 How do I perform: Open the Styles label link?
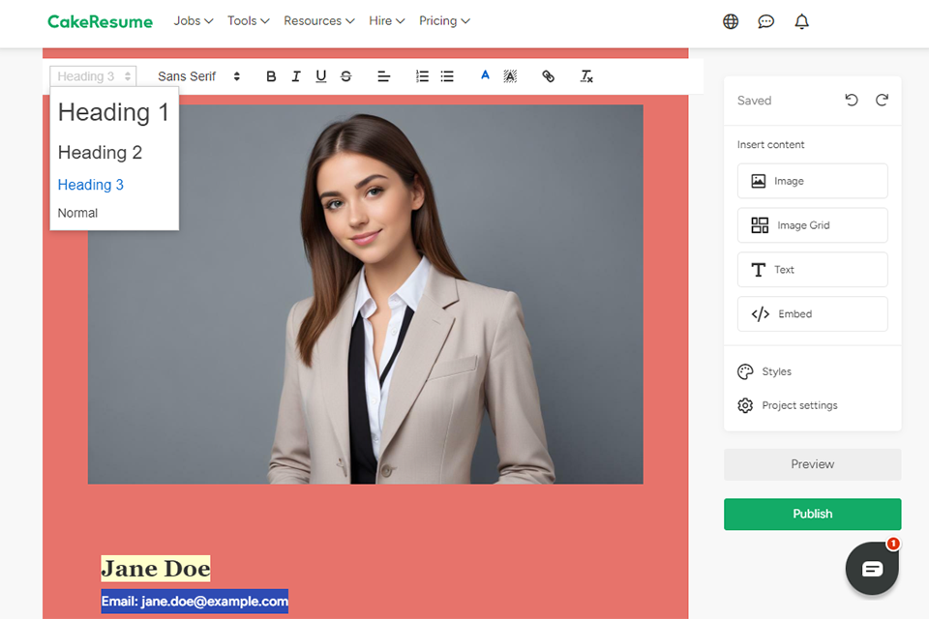coord(777,371)
